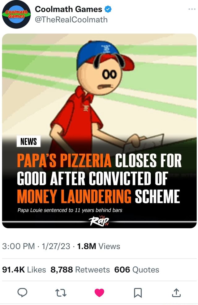This screenshot has height=305, width=198.
Task: Open the Papa's Pizzeria news image
Action: [x=99, y=130]
